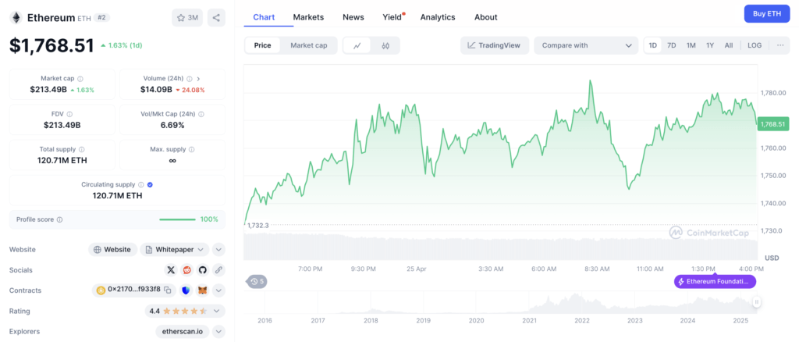Open the Chart tab
799x342 pixels.
pos(264,17)
